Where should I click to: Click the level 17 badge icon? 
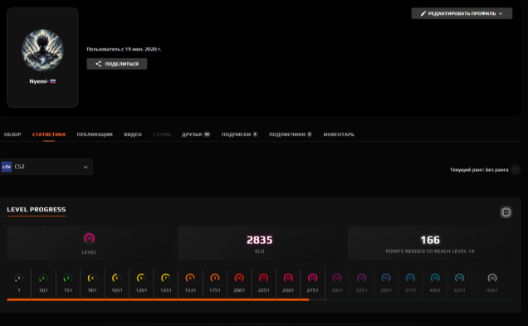point(410,278)
